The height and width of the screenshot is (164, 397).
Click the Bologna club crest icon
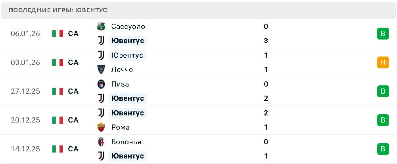pos(101,142)
